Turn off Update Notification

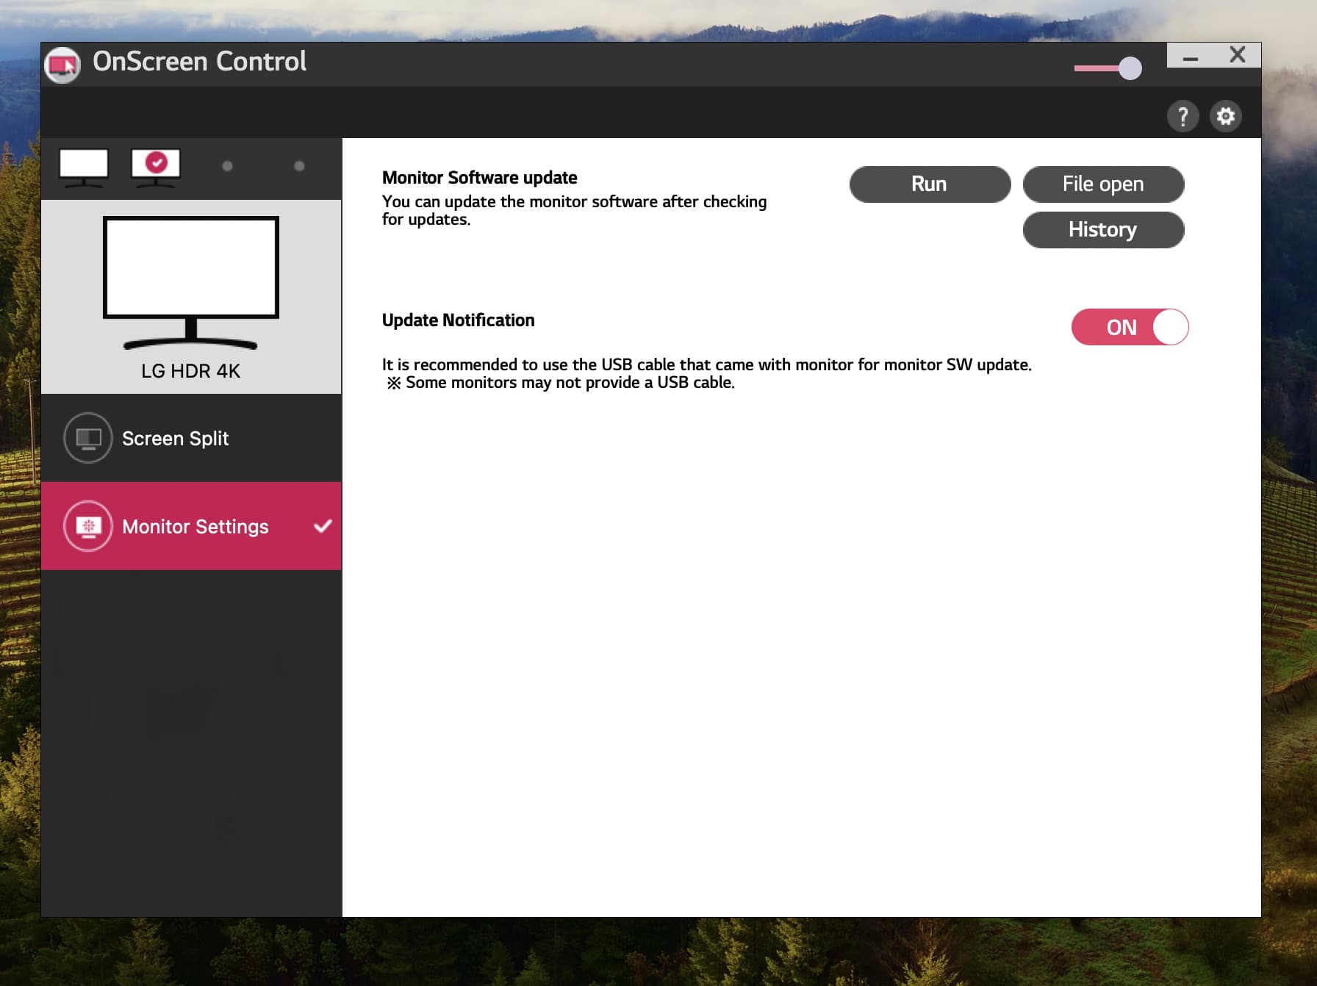click(1130, 328)
